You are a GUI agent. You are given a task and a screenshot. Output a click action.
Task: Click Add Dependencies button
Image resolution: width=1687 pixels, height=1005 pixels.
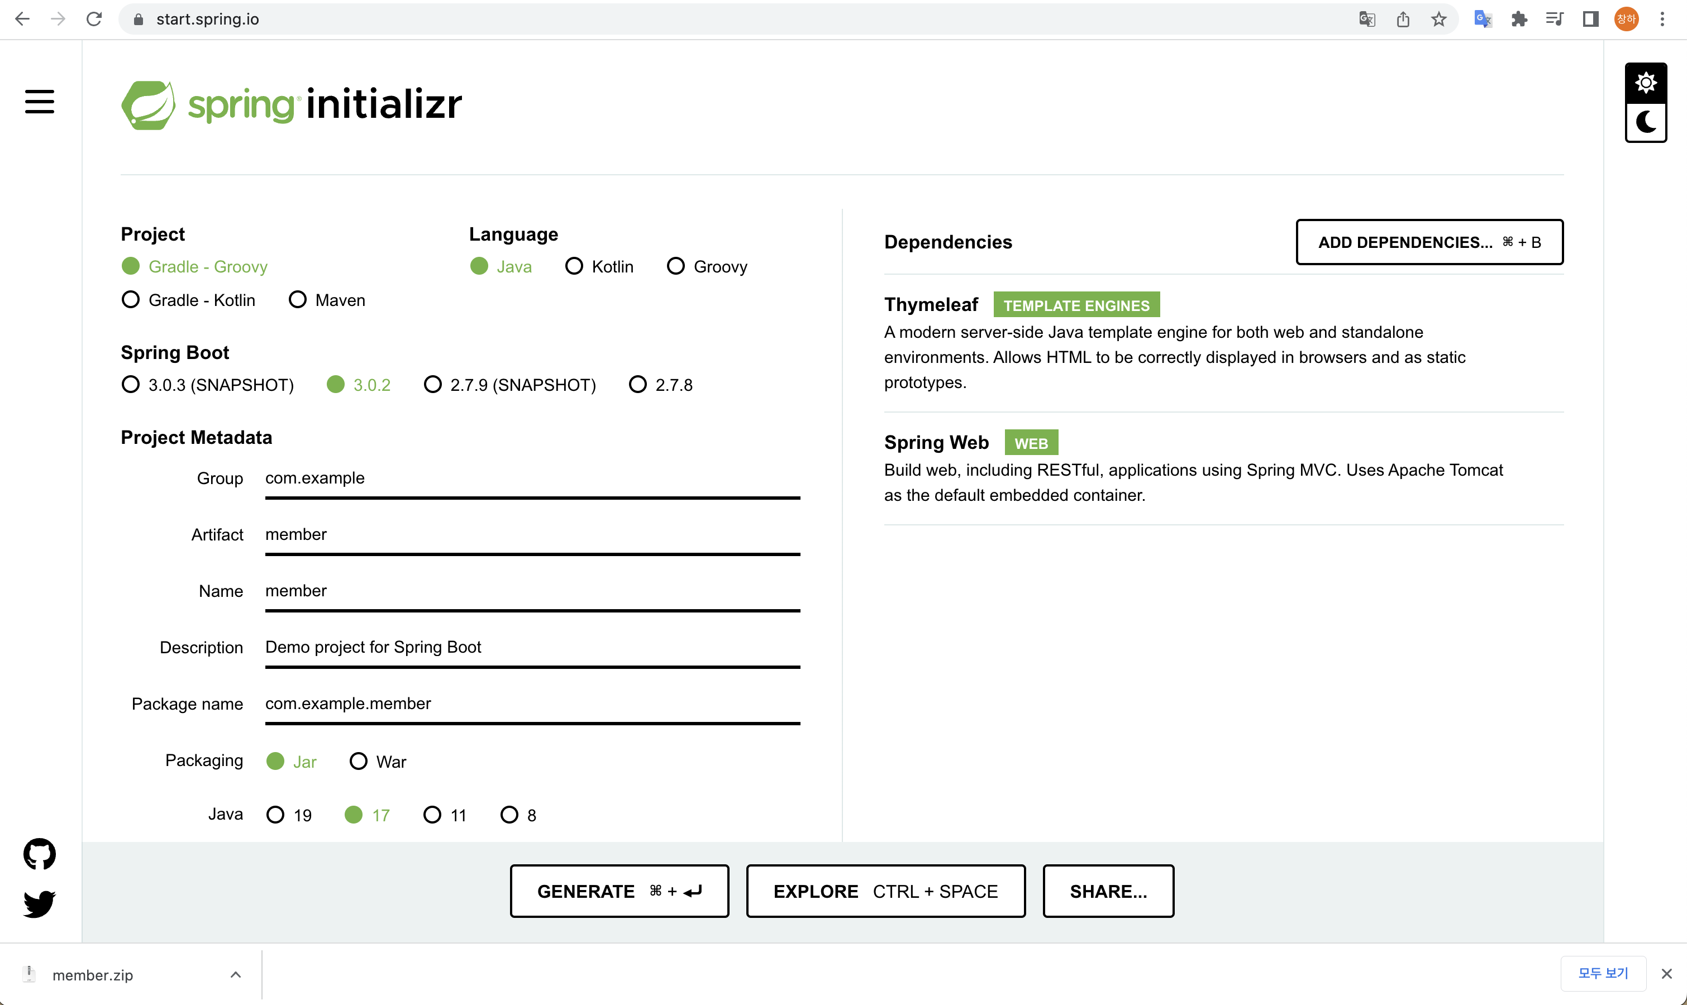1429,242
